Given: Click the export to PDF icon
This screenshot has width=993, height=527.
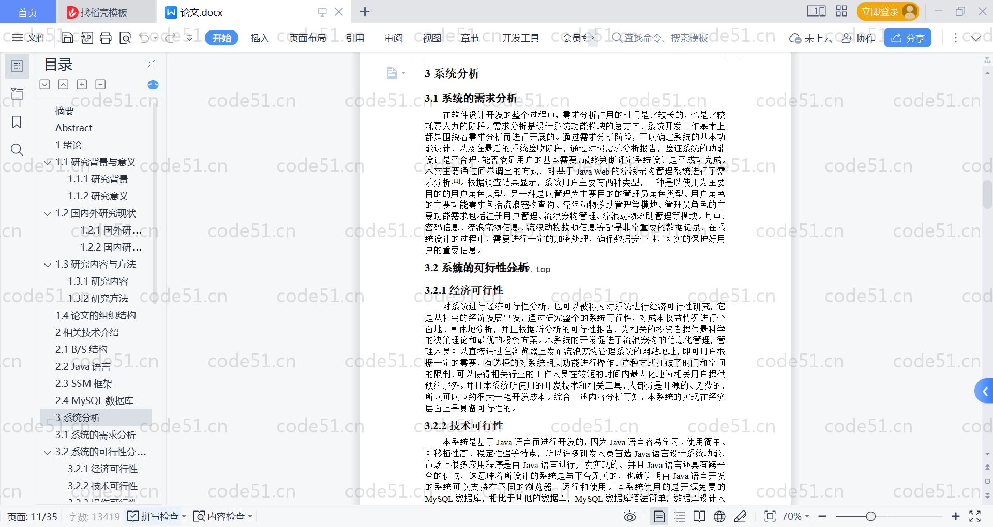Looking at the screenshot, I should click(87, 38).
